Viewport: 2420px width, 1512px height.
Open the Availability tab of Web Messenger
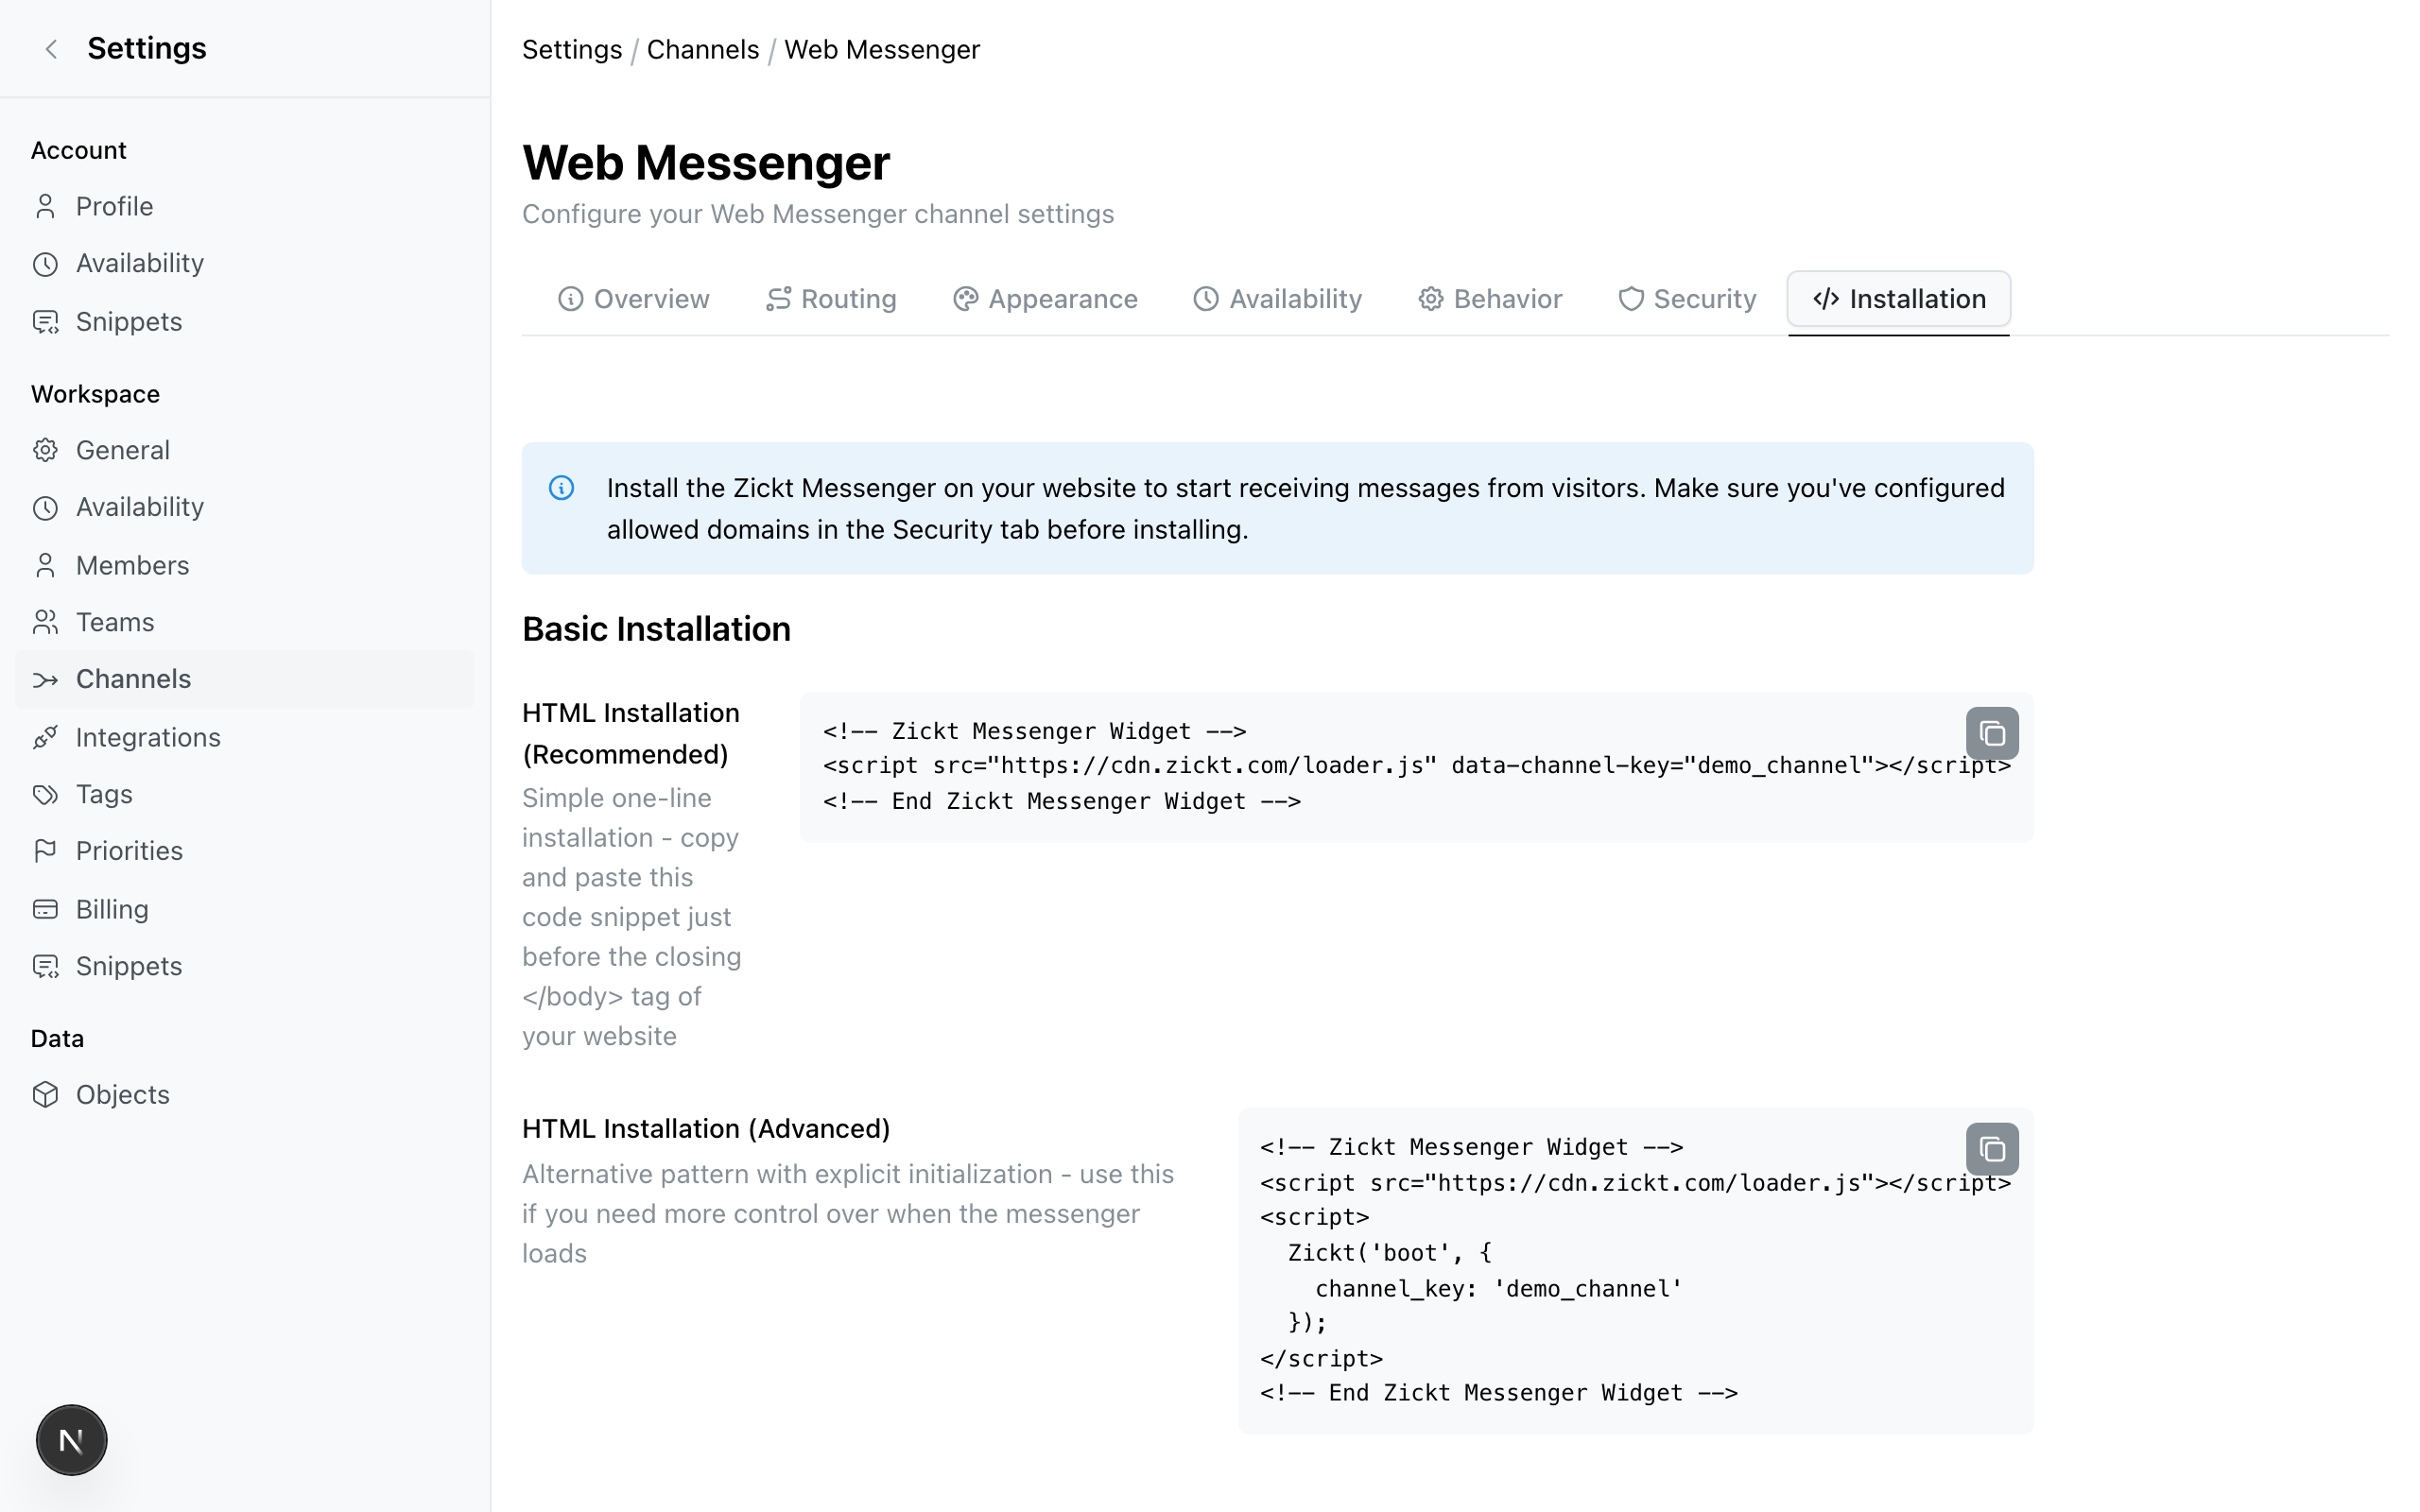[x=1277, y=299]
